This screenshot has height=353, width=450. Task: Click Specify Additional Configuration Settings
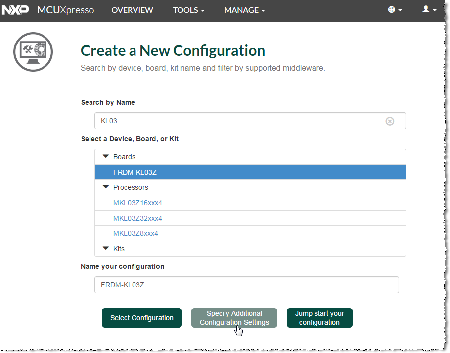click(234, 318)
